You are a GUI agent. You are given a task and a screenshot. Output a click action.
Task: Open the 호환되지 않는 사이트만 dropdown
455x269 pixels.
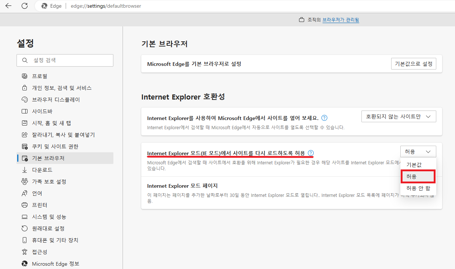click(x=399, y=116)
